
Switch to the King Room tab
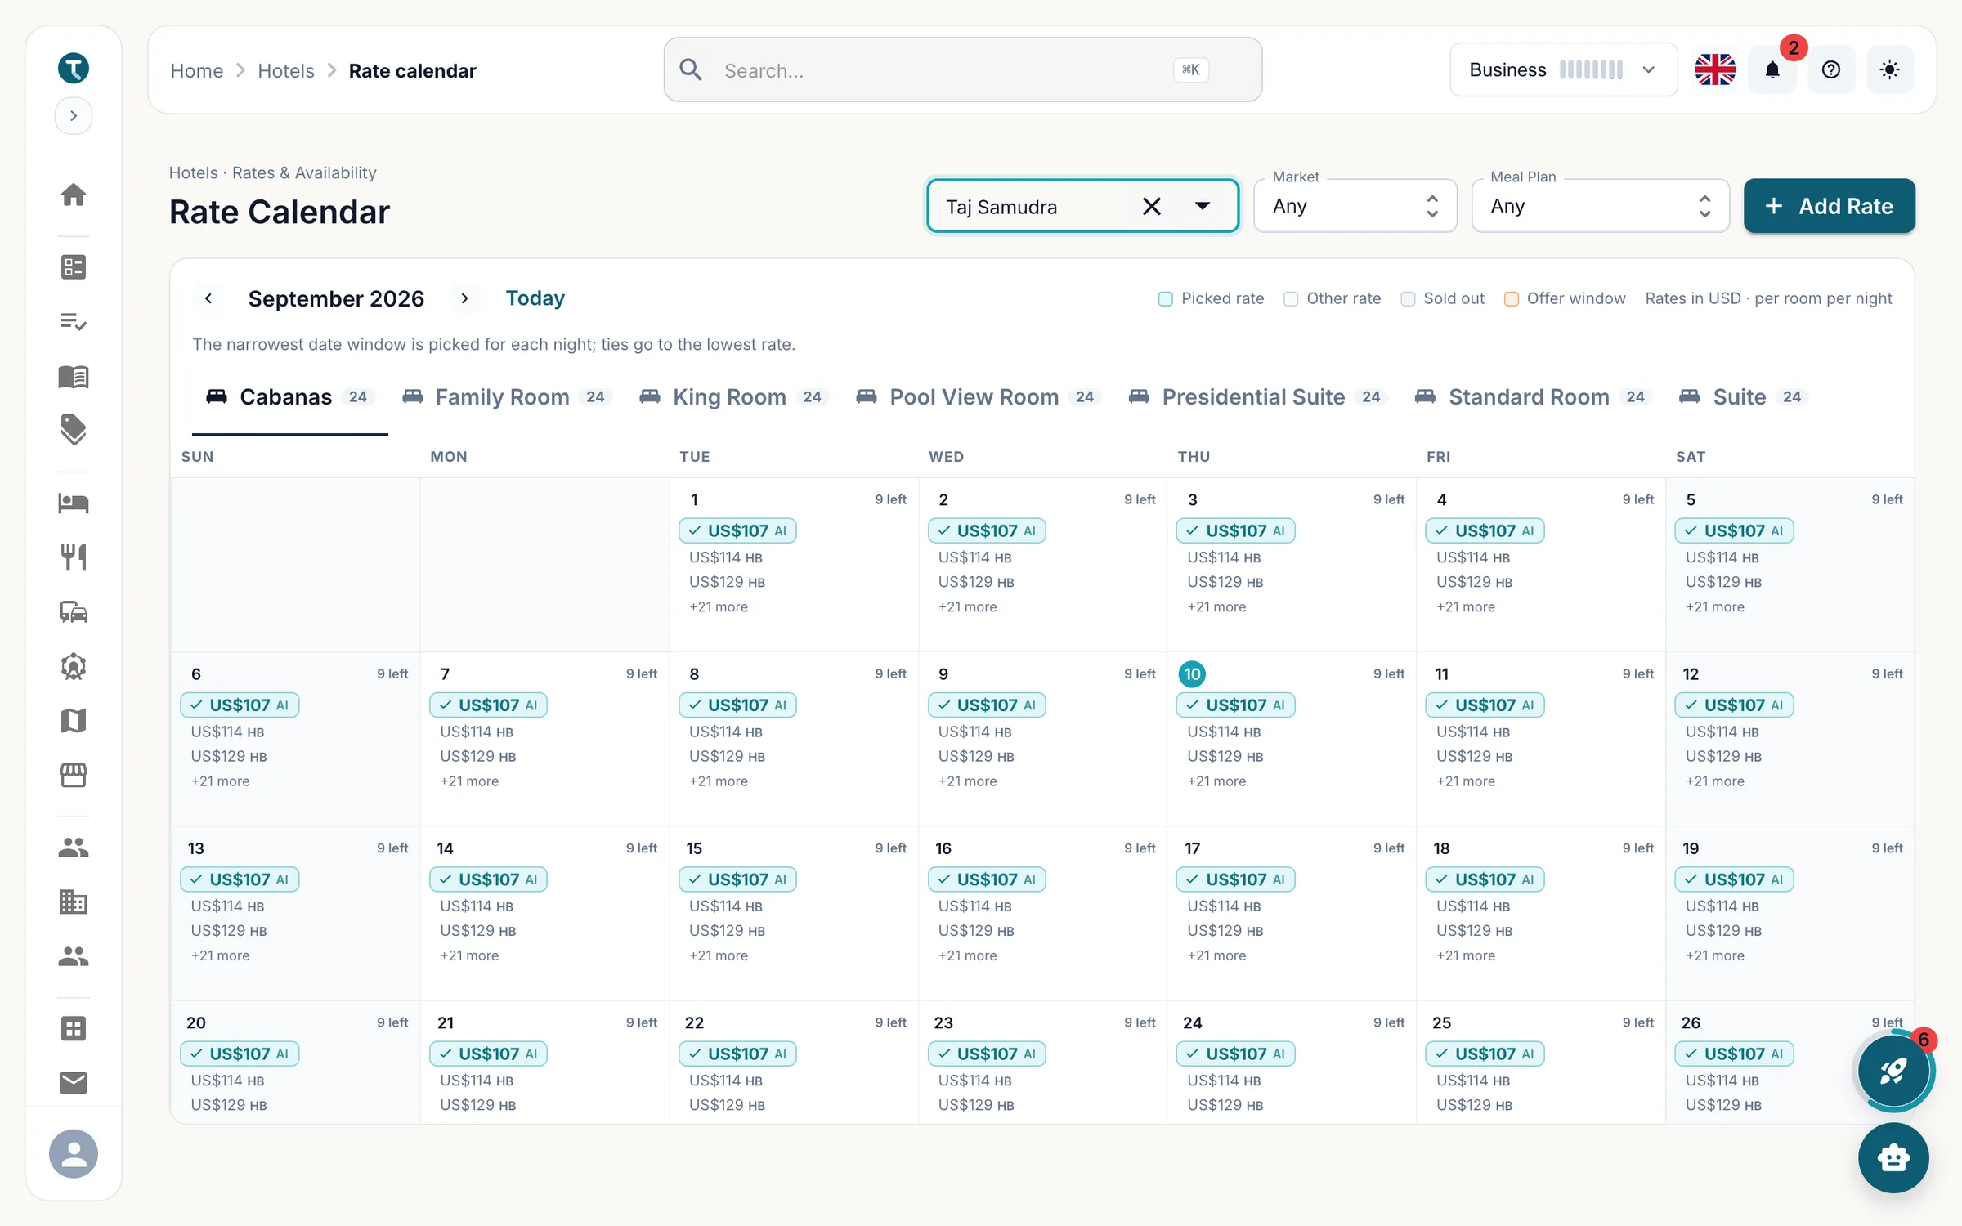733,397
